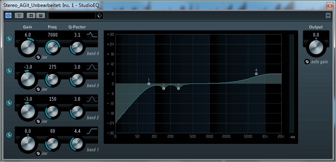Enable the Read automation R button
Viewport: 336px width, 162px height.
(x=31, y=15)
